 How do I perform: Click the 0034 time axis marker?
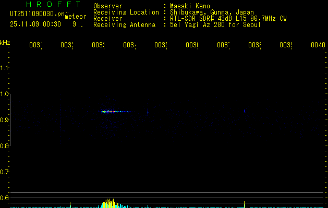point(129,45)
